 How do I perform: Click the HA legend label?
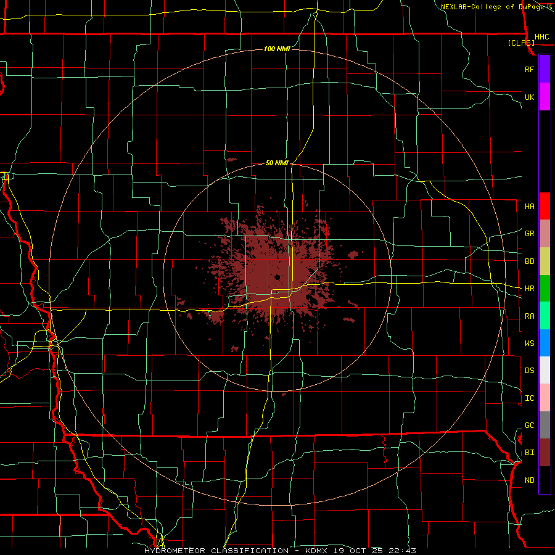point(530,206)
